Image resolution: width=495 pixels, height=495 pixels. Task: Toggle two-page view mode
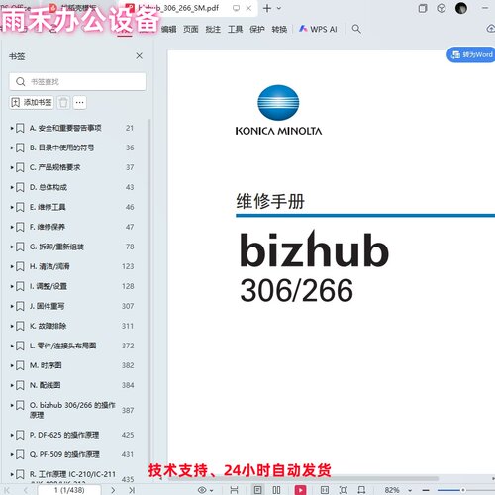(276, 490)
